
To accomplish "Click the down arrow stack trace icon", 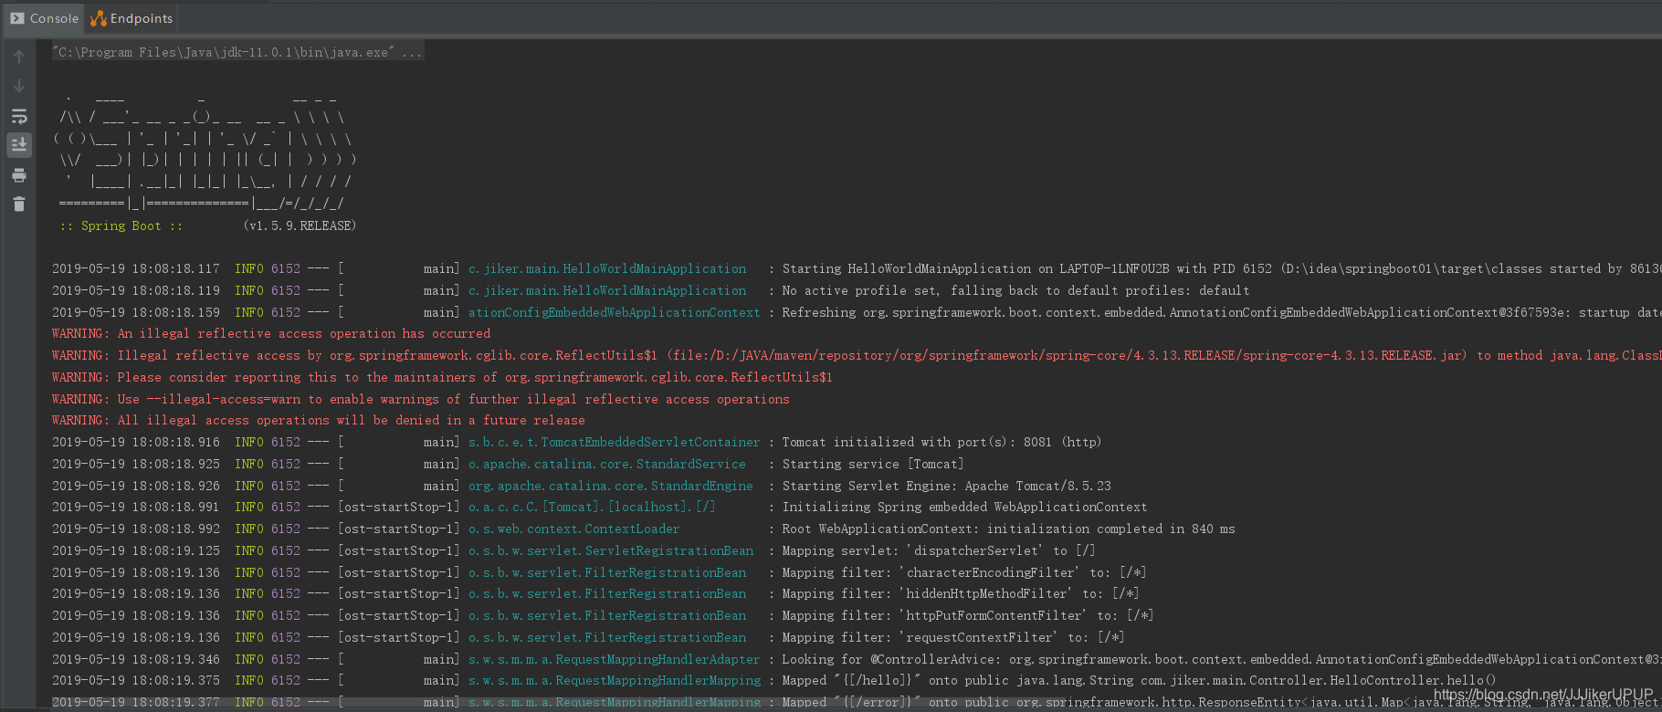I will pos(19,86).
